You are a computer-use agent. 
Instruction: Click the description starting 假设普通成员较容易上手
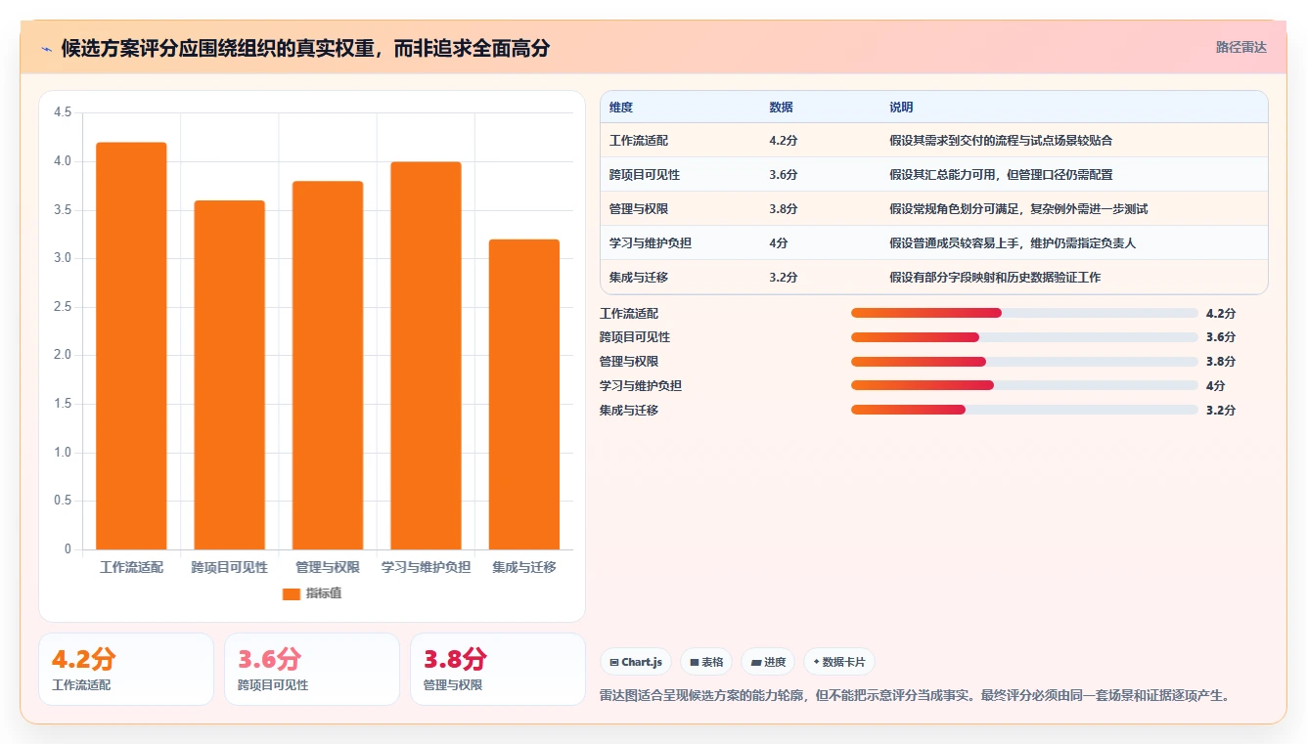coord(1013,243)
